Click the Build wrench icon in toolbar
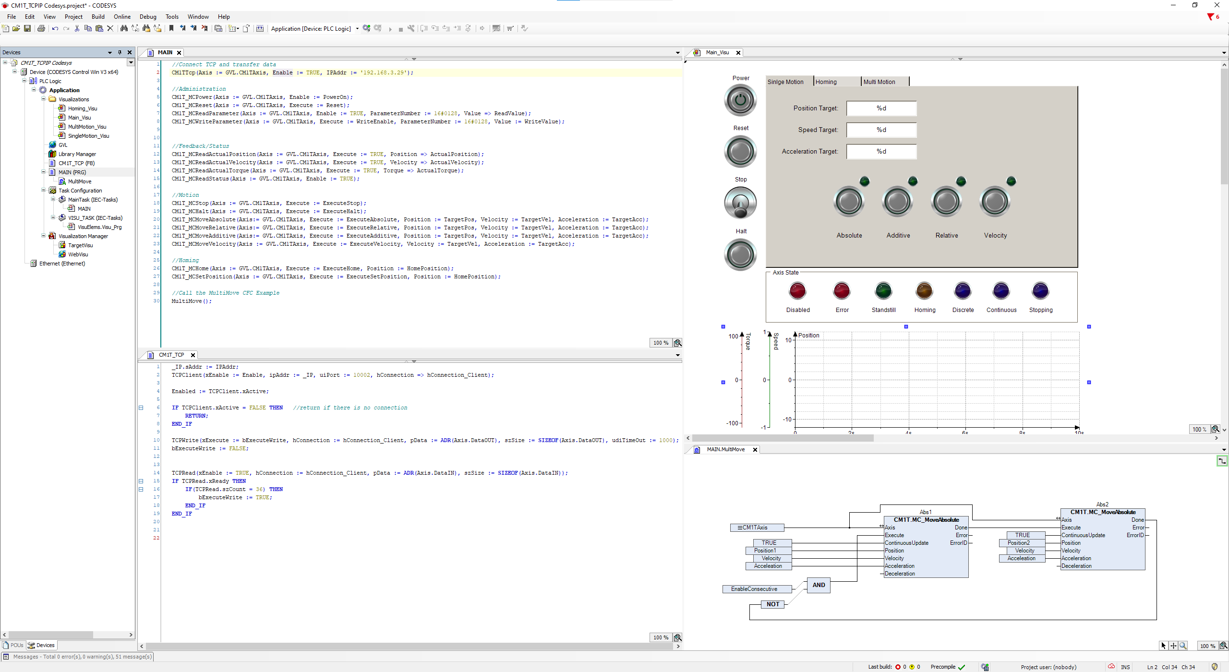 pyautogui.click(x=411, y=29)
